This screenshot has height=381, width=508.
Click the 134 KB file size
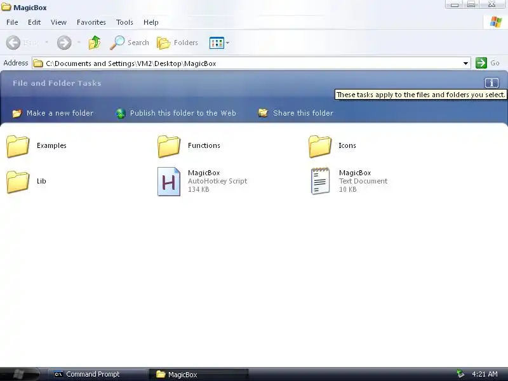point(199,189)
